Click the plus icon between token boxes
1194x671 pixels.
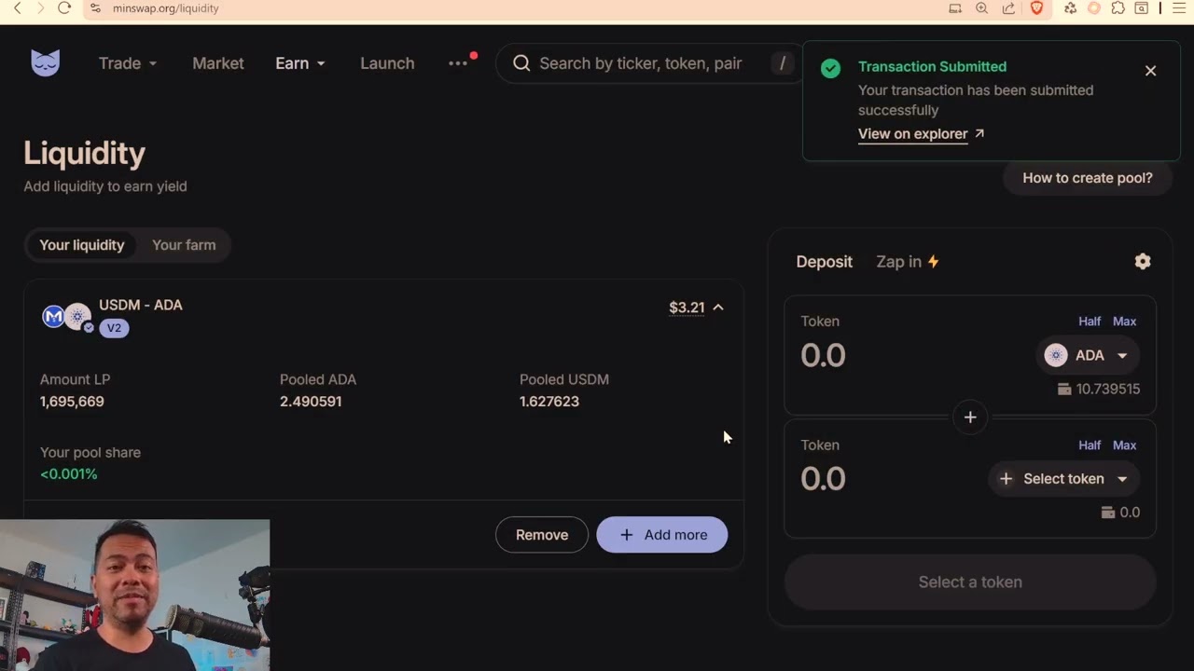pos(970,418)
